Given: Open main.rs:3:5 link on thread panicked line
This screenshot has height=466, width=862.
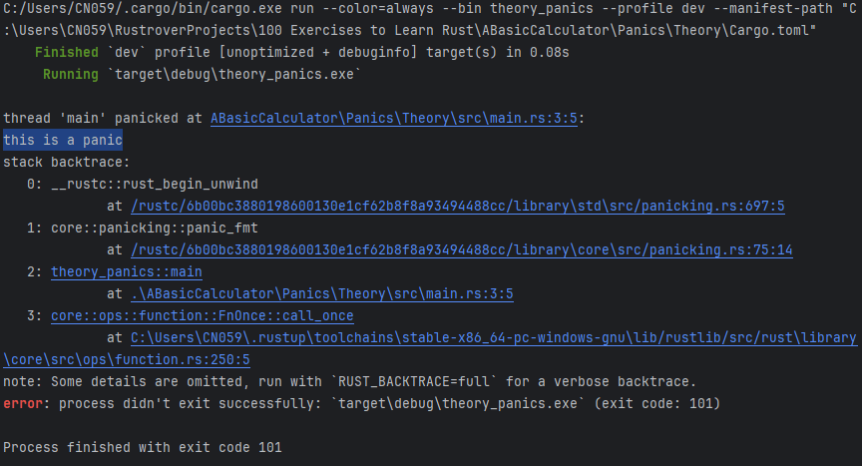Looking at the screenshot, I should point(396,118).
